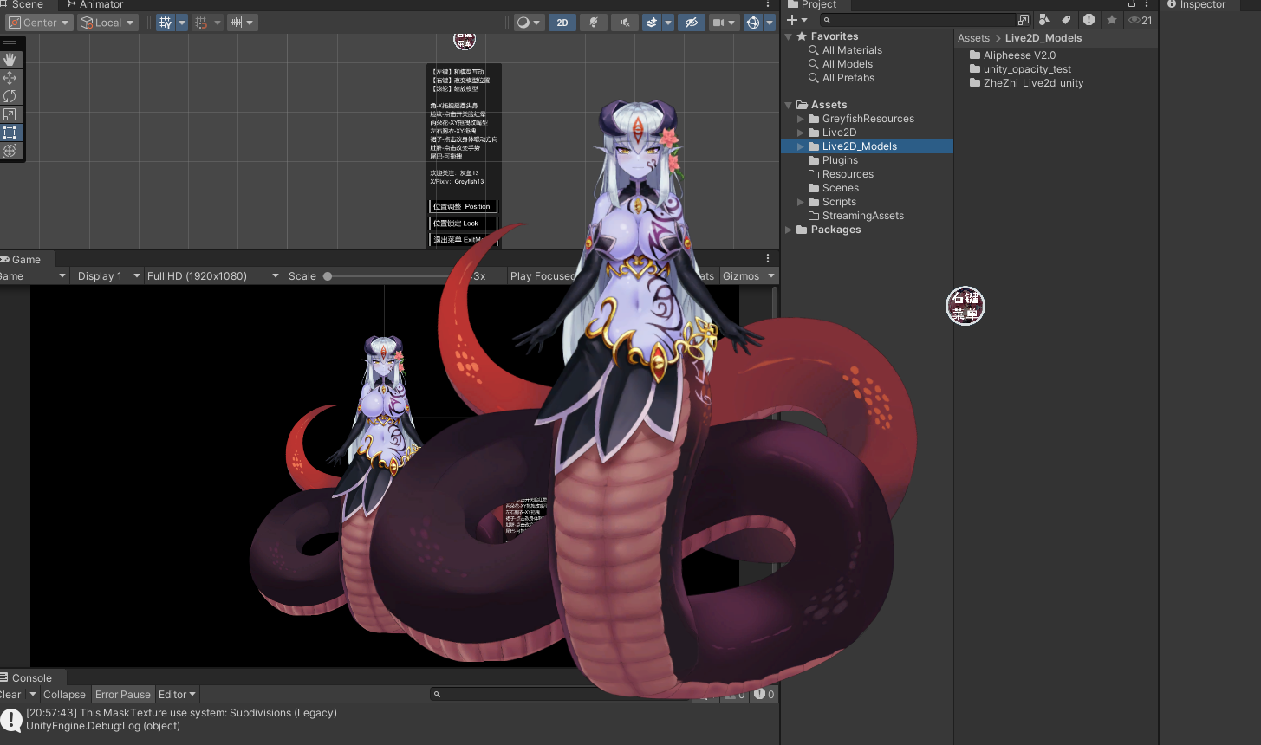This screenshot has height=745, width=1261.
Task: Toggle Gizmos in Game view
Action: (x=741, y=275)
